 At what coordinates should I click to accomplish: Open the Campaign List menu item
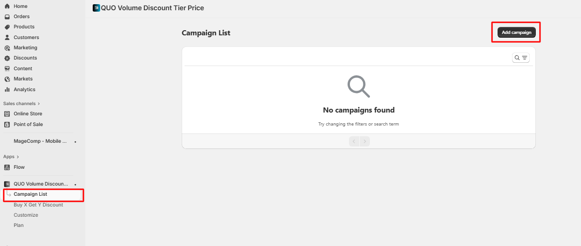[x=30, y=194]
